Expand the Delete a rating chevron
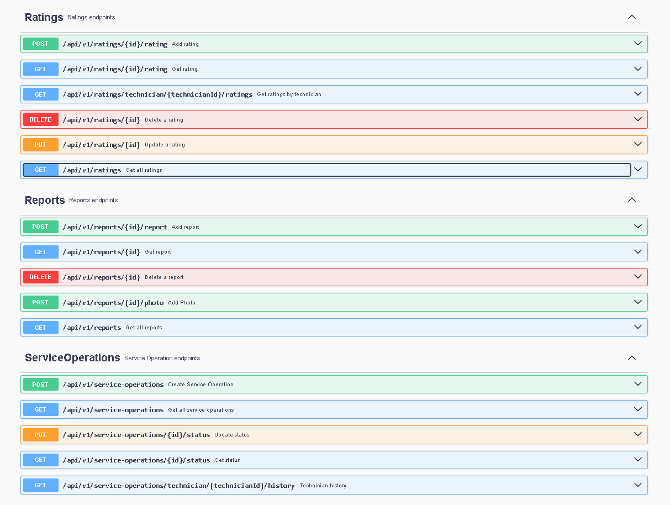This screenshot has width=670, height=505. point(638,119)
